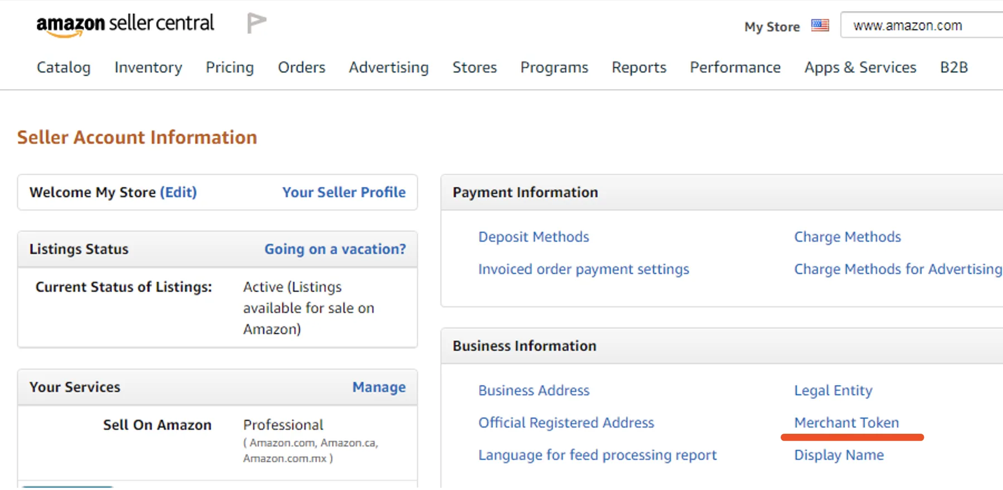
Task: Open the Merchant Token link
Action: [x=846, y=423]
